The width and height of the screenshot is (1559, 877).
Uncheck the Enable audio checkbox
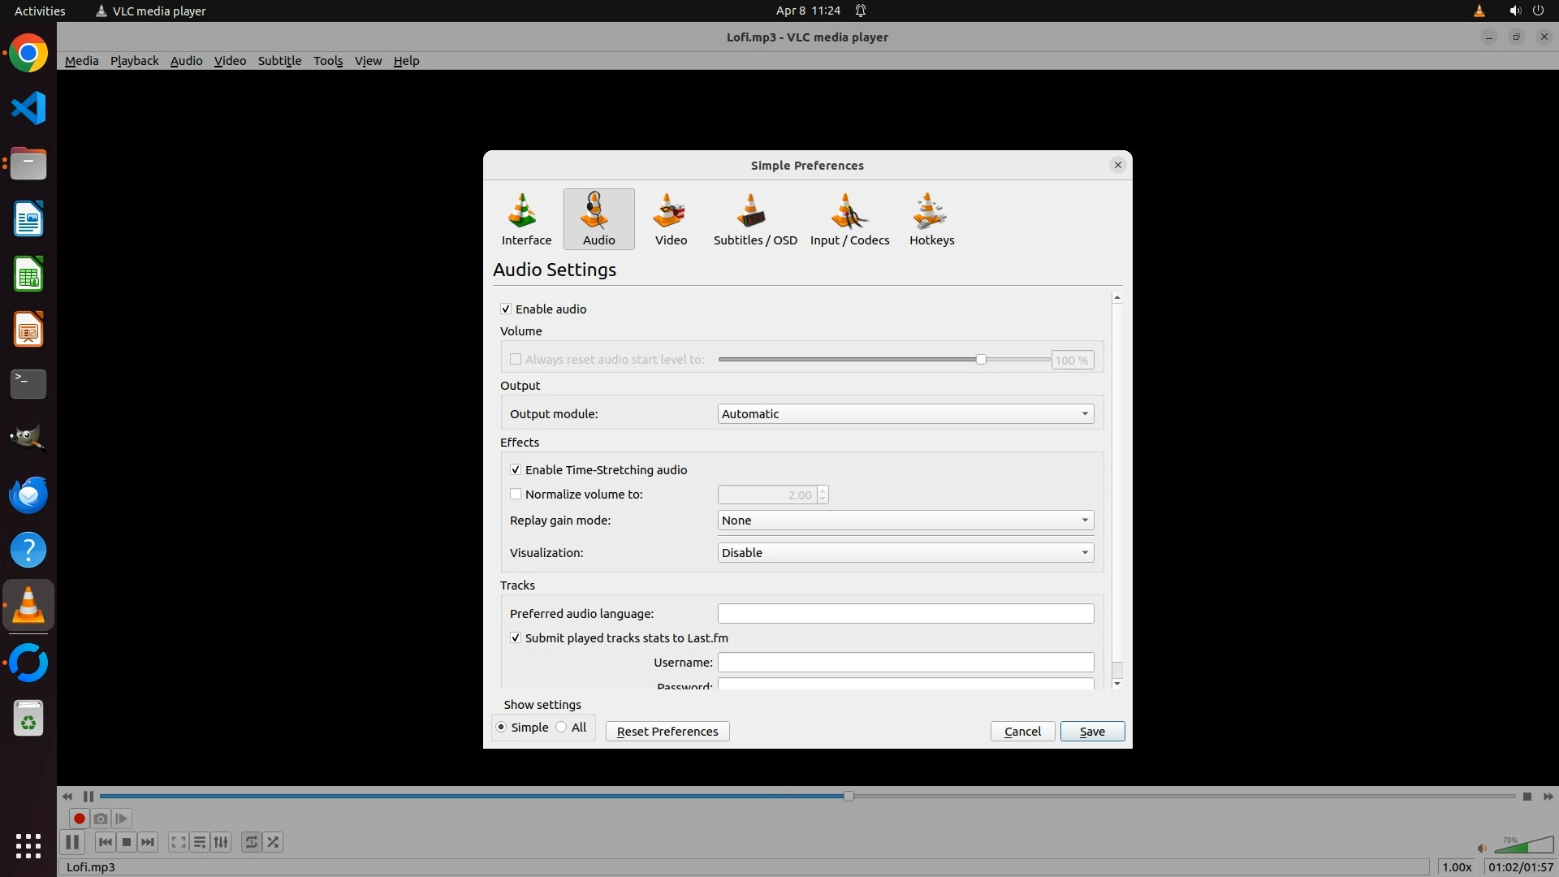(x=506, y=309)
